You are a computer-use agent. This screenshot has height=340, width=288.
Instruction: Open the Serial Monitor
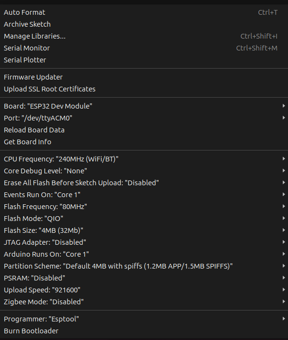(144, 48)
